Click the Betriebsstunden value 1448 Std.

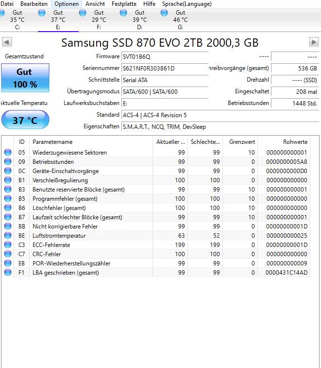pyautogui.click(x=295, y=104)
